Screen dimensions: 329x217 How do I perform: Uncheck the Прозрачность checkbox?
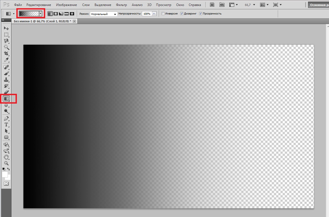[x=200, y=14]
